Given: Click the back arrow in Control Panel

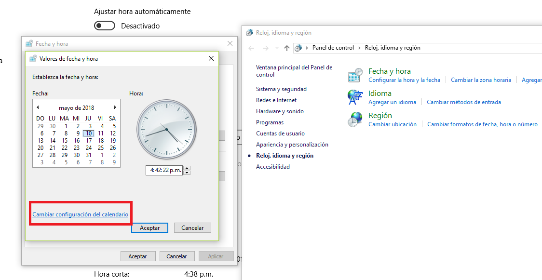Looking at the screenshot, I should [251, 48].
